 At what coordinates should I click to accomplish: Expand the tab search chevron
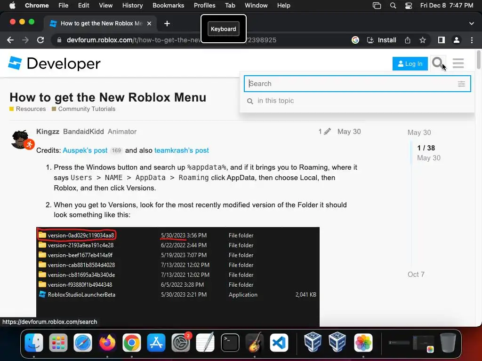point(472,24)
